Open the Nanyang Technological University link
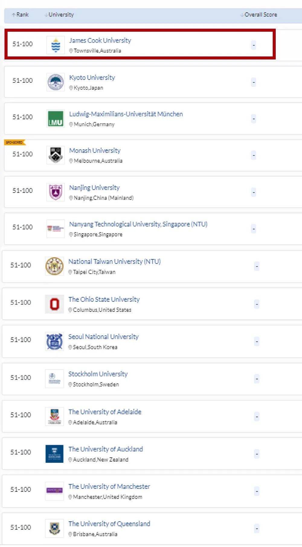 [138, 224]
